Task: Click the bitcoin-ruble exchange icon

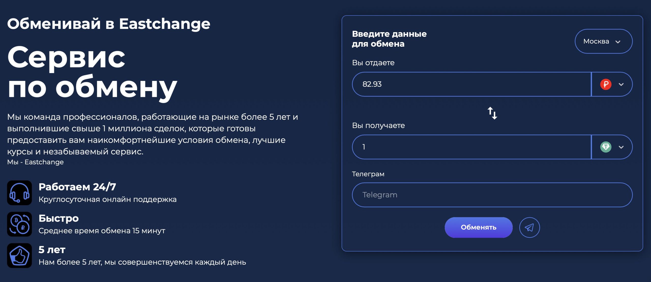Action: [20, 224]
